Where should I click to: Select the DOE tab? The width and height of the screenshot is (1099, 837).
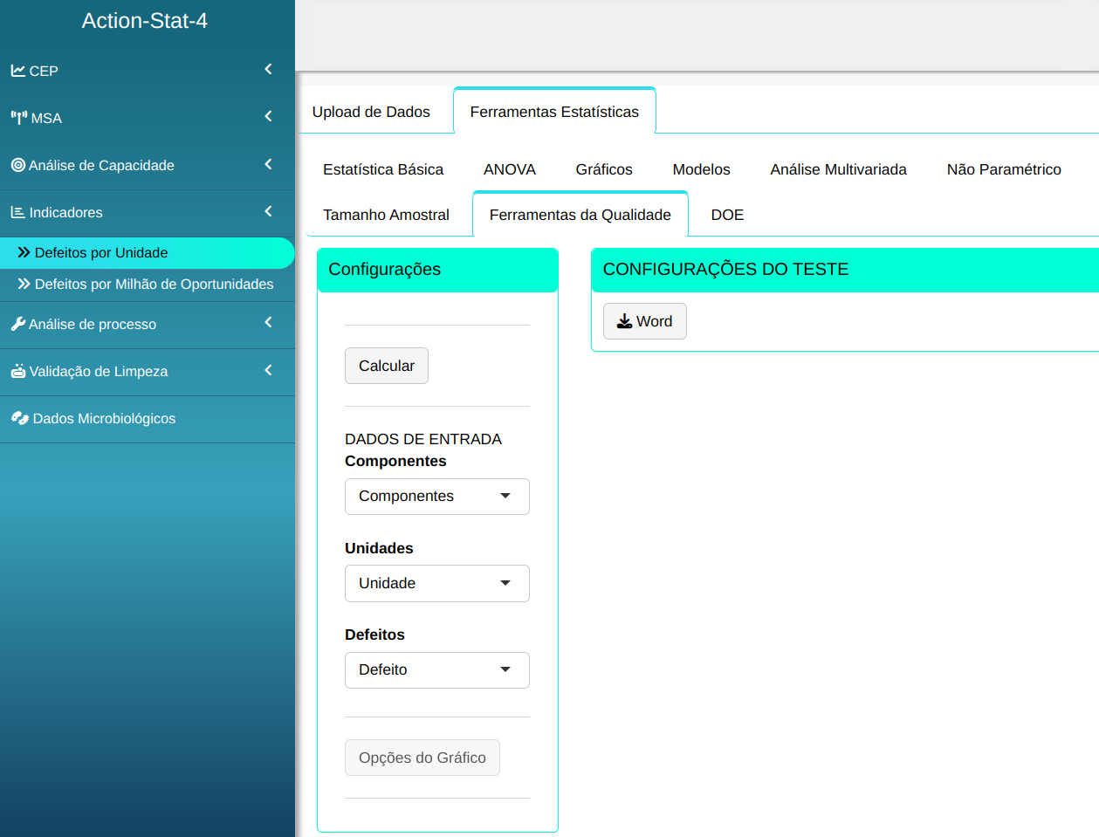pyautogui.click(x=727, y=215)
